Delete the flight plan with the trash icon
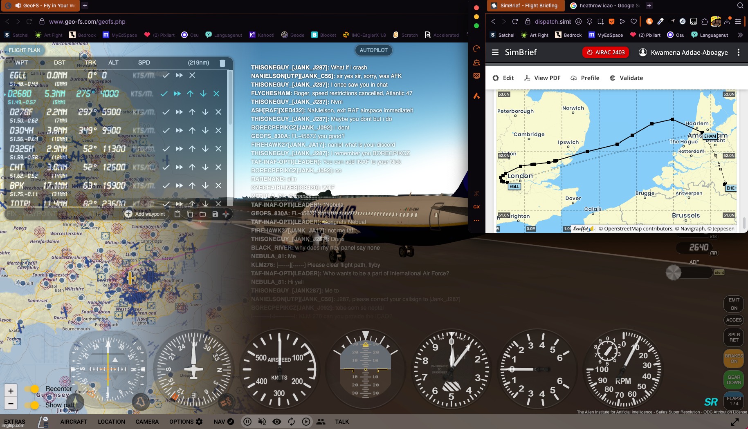Image resolution: width=748 pixels, height=429 pixels. point(222,63)
